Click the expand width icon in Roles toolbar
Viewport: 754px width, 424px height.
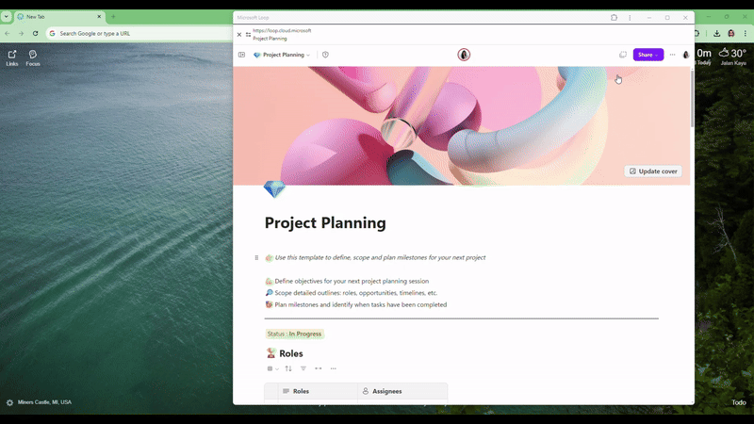319,368
